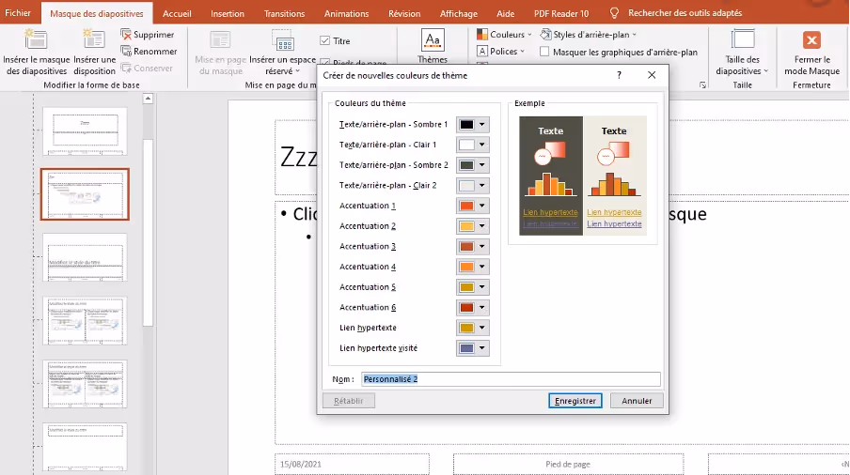Click the Enregistrer button
The height and width of the screenshot is (475, 850).
click(x=575, y=401)
